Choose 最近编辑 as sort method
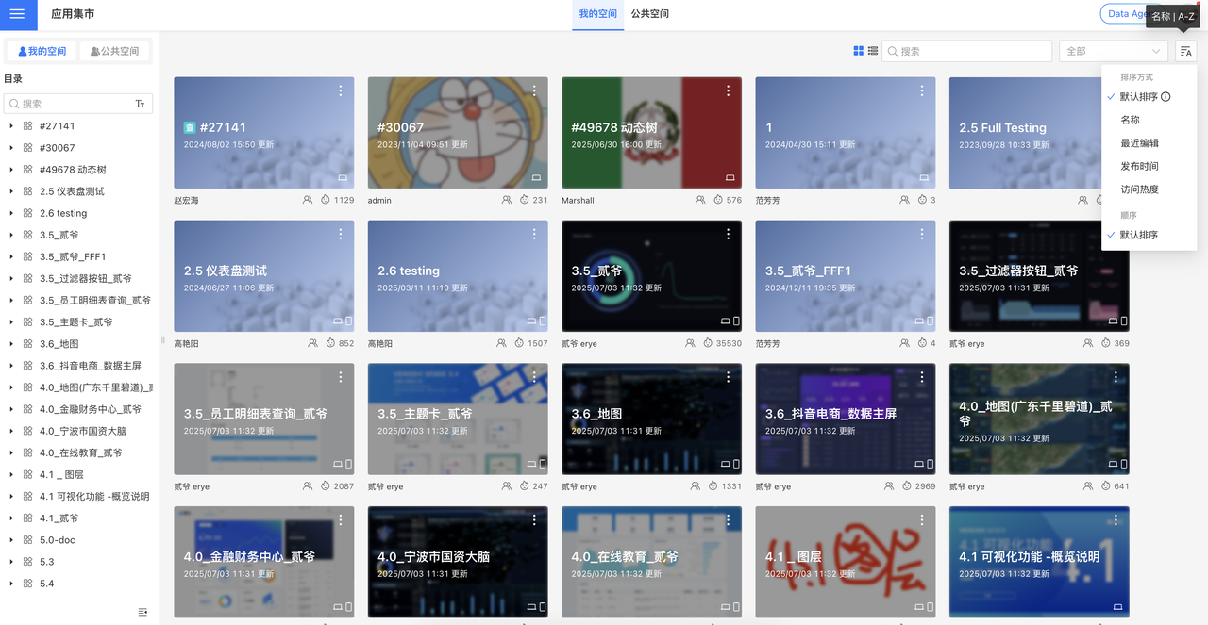Viewport: 1208px width, 625px height. pos(1139,143)
